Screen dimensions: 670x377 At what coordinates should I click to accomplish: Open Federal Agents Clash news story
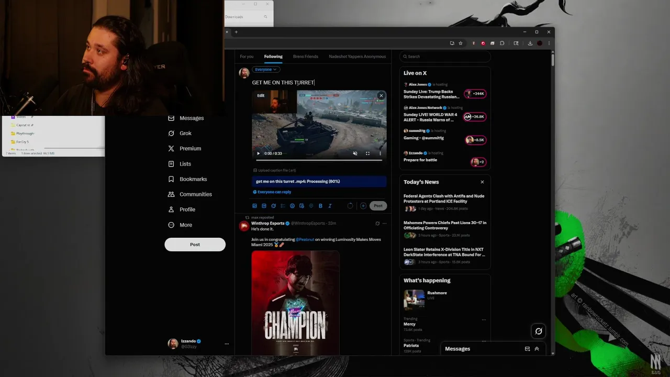click(x=444, y=203)
